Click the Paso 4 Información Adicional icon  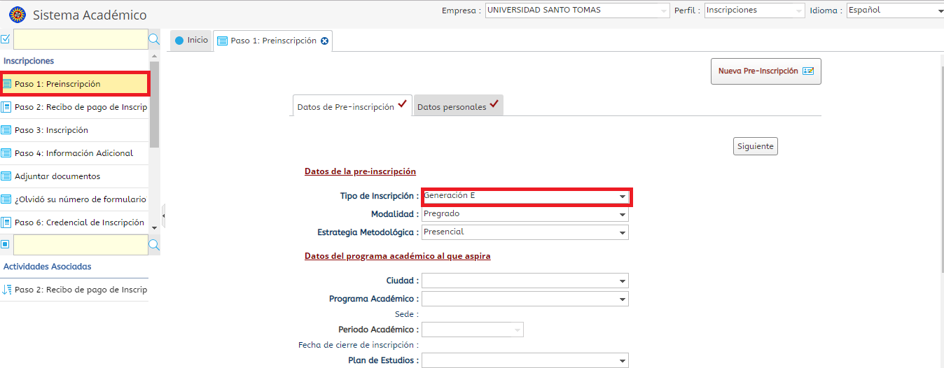point(6,153)
